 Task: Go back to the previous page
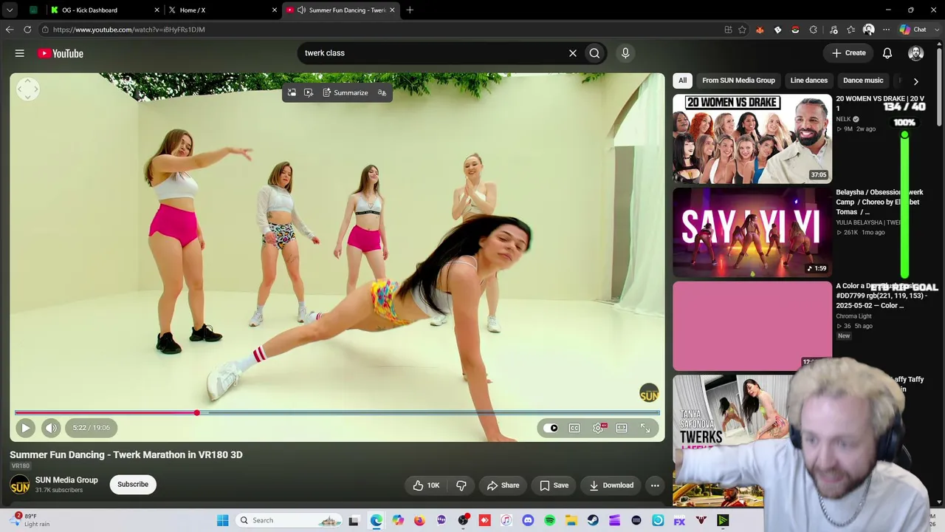click(x=10, y=30)
